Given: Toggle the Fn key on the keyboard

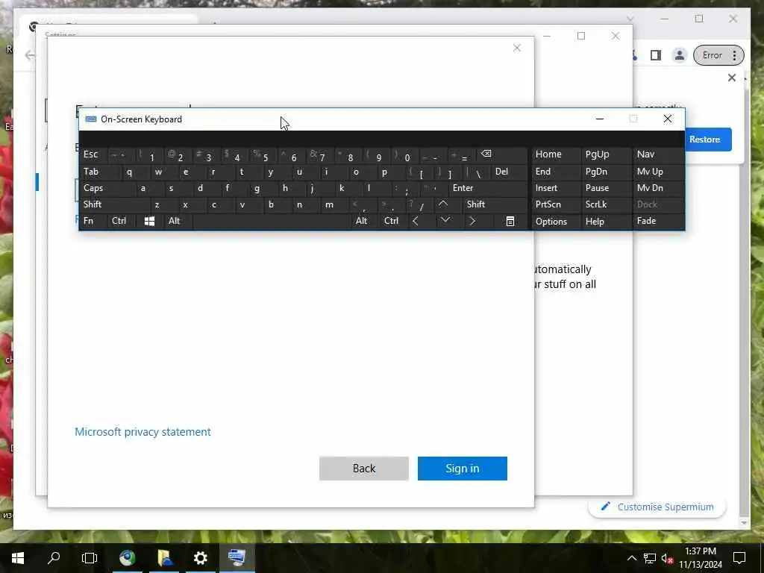Looking at the screenshot, I should [x=93, y=221].
